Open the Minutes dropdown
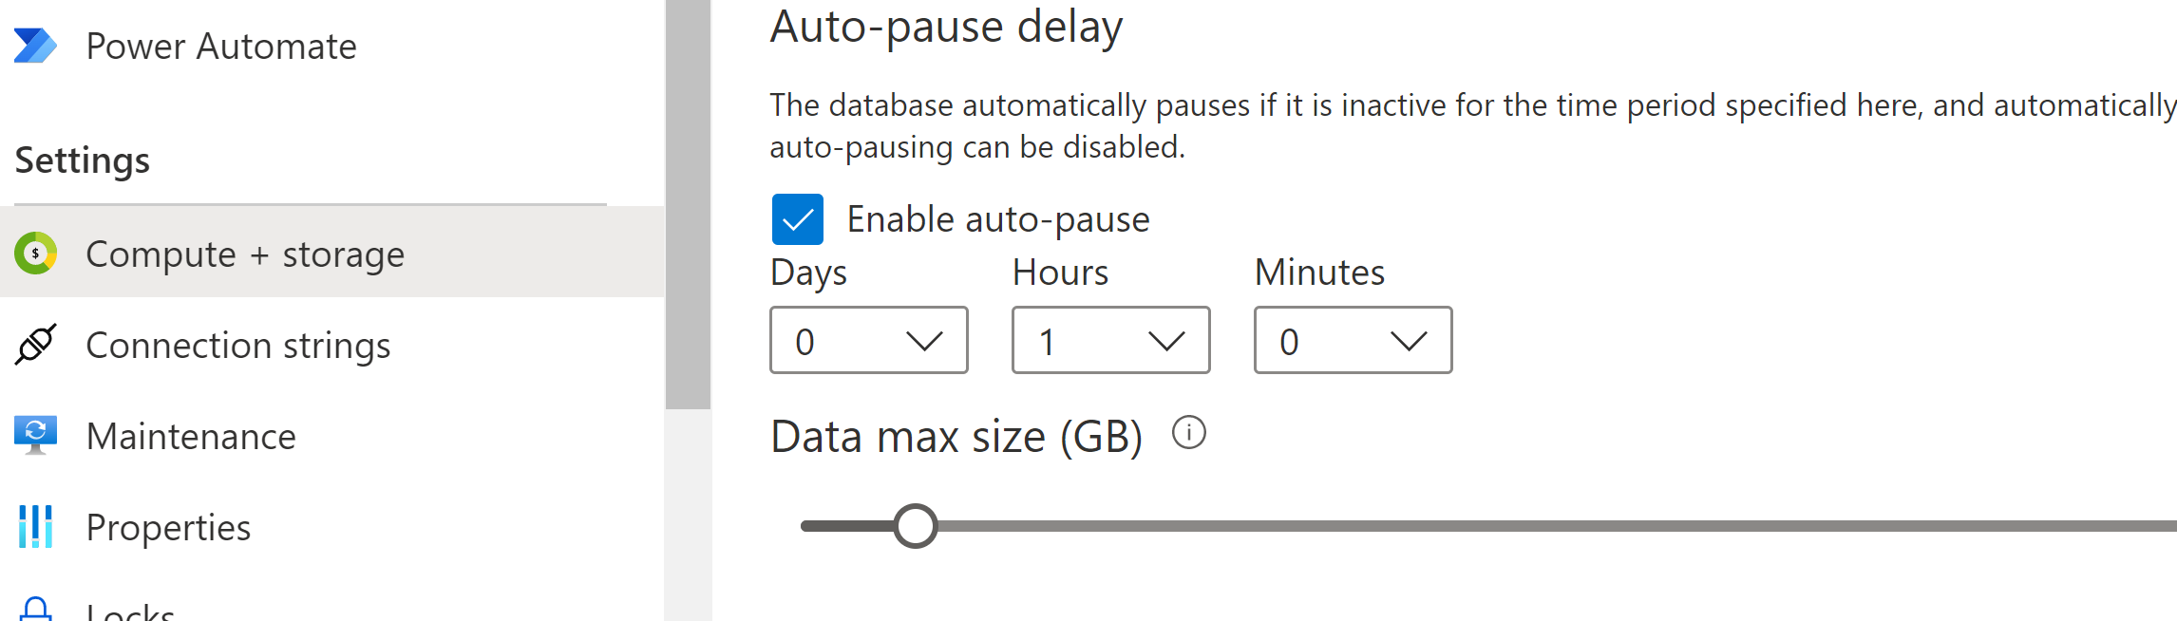 [1354, 340]
